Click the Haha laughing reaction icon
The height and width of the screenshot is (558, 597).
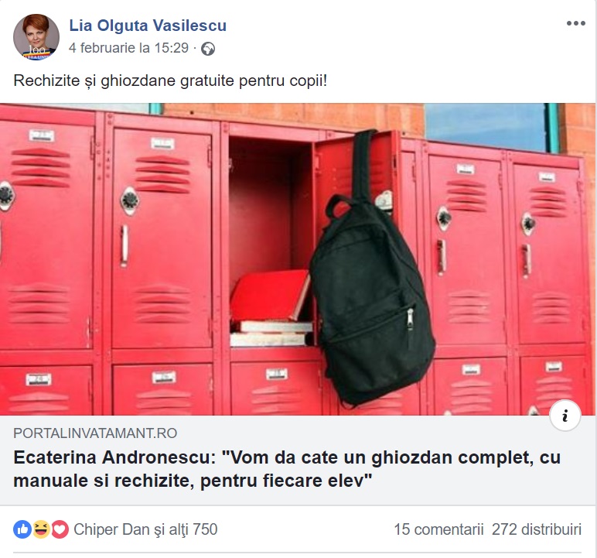(41, 529)
